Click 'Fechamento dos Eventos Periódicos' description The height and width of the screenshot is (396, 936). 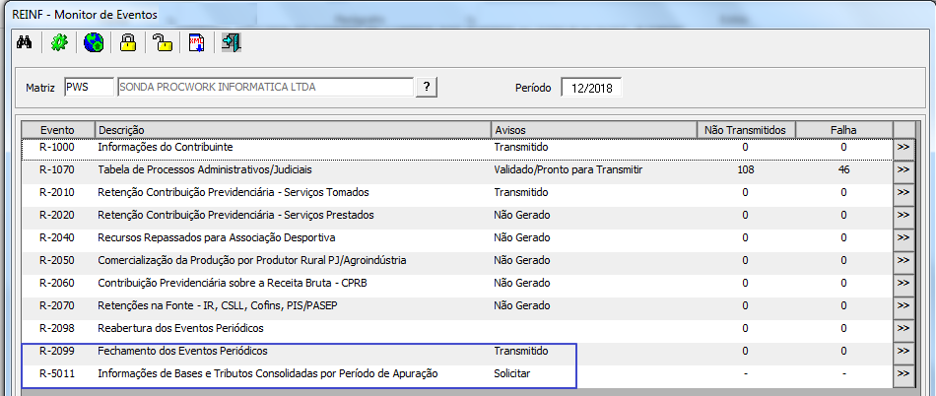coord(182,351)
